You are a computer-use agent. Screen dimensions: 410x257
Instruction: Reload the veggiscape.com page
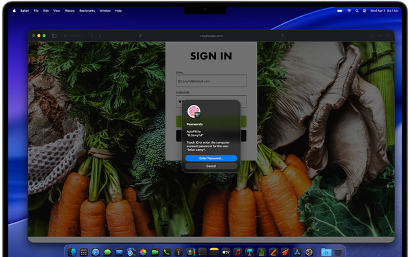(283, 36)
